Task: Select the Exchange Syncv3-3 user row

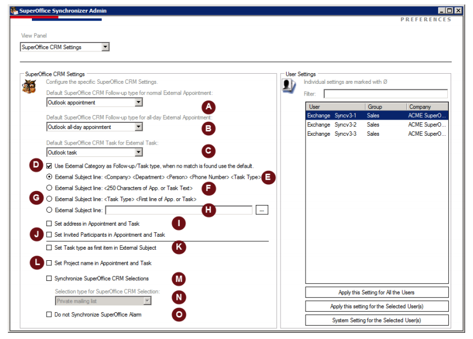Action: (x=377, y=133)
